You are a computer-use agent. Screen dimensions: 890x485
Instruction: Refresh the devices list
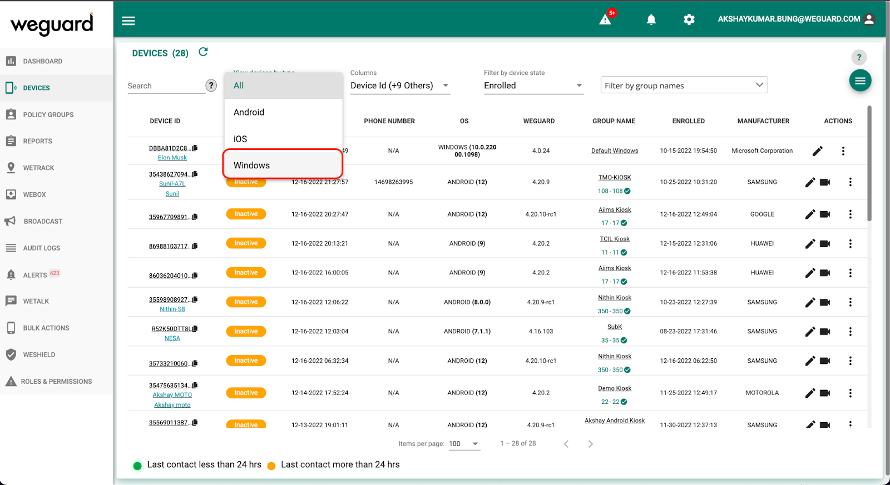click(x=204, y=52)
